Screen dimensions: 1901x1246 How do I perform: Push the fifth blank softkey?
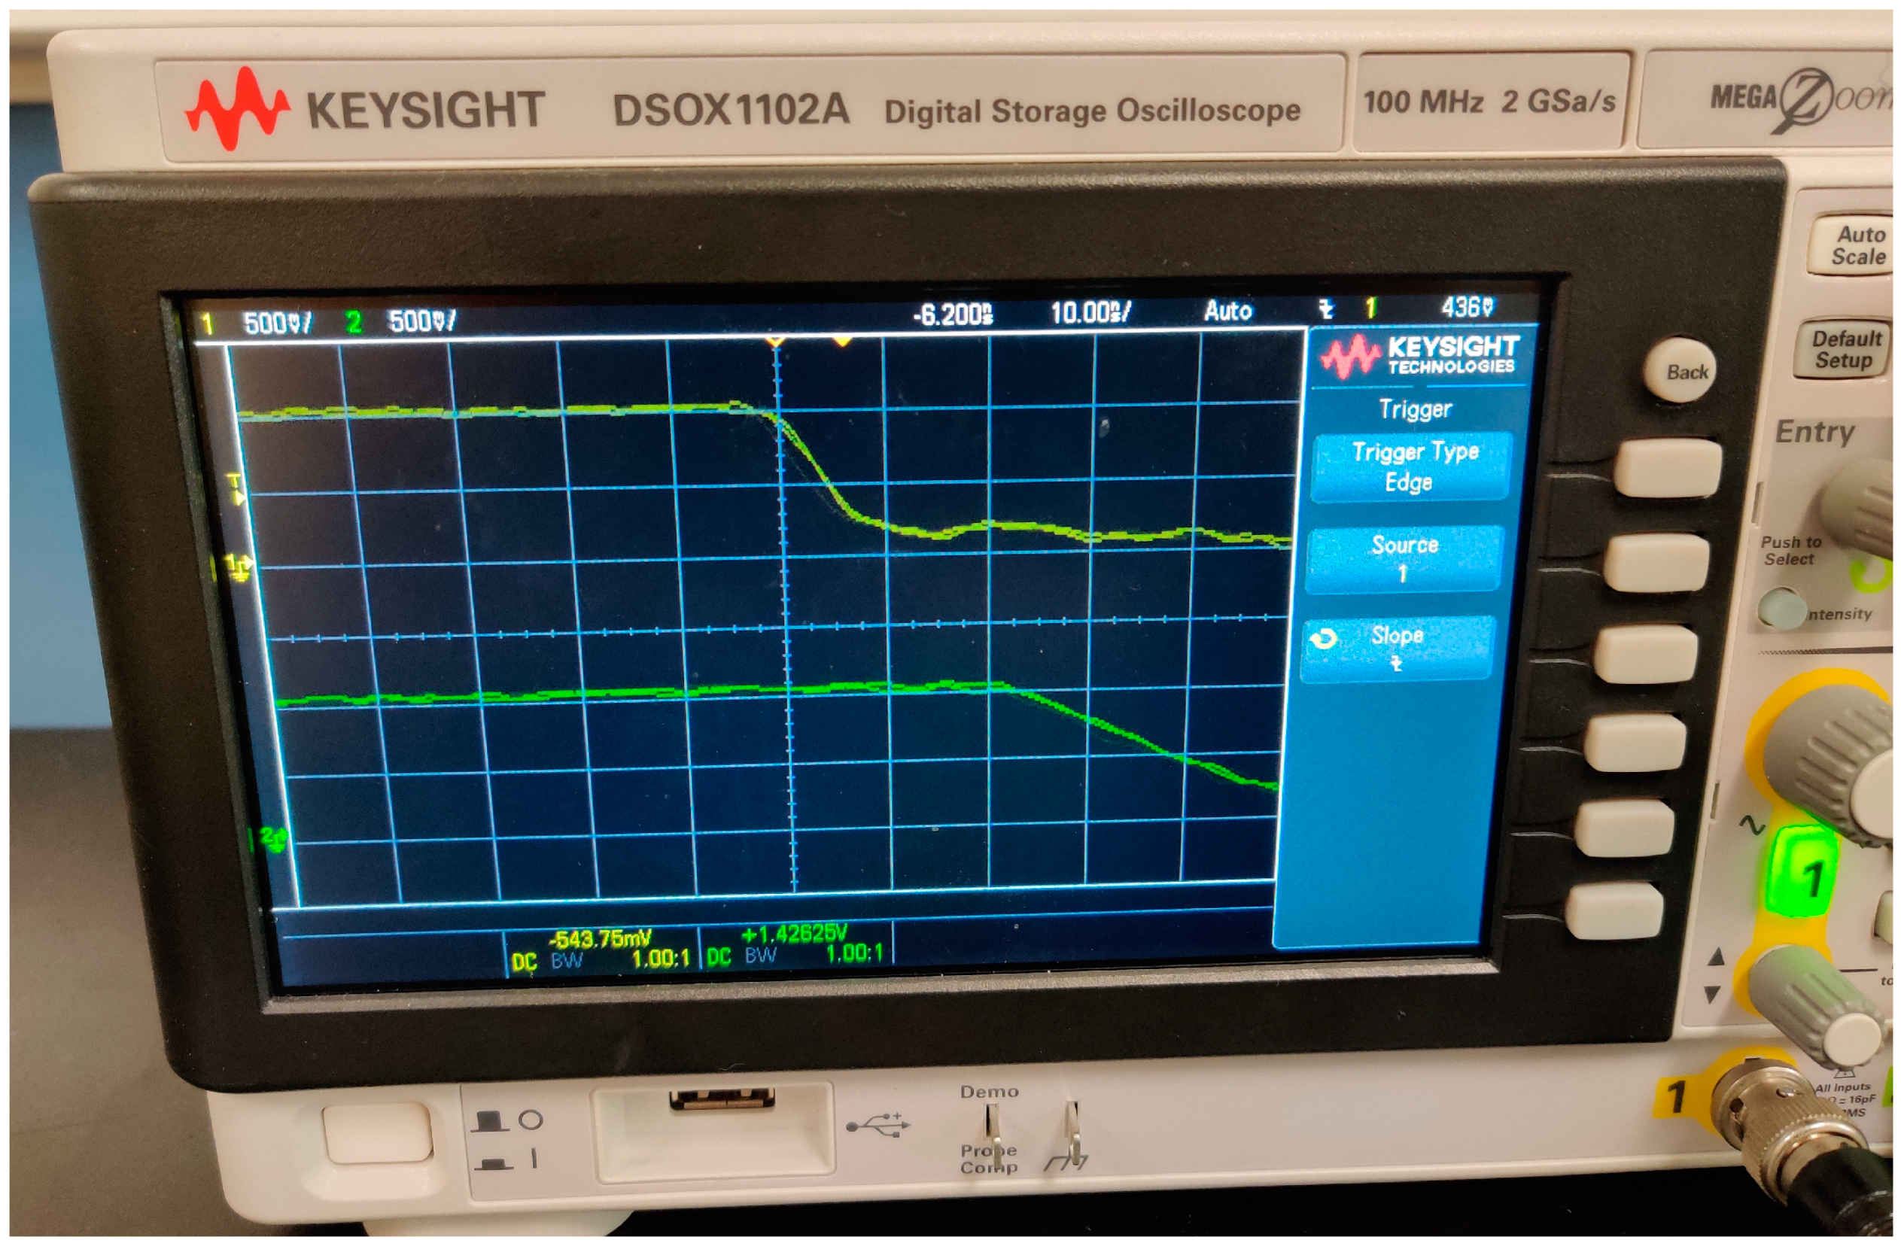click(x=1625, y=829)
